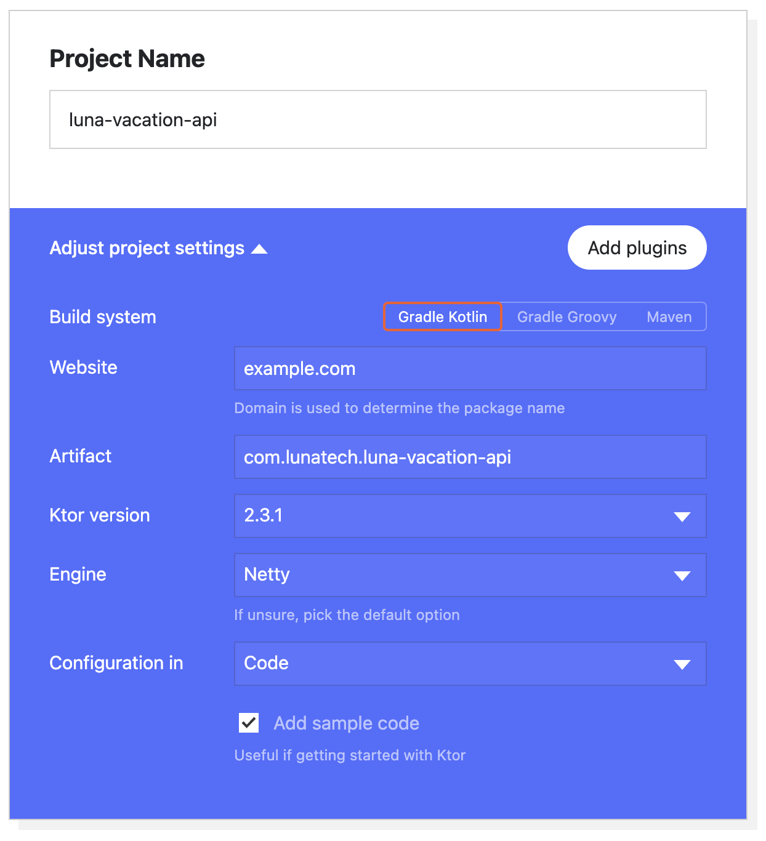This screenshot has height=841, width=766.
Task: Click the Artifact label
Action: [x=81, y=456]
